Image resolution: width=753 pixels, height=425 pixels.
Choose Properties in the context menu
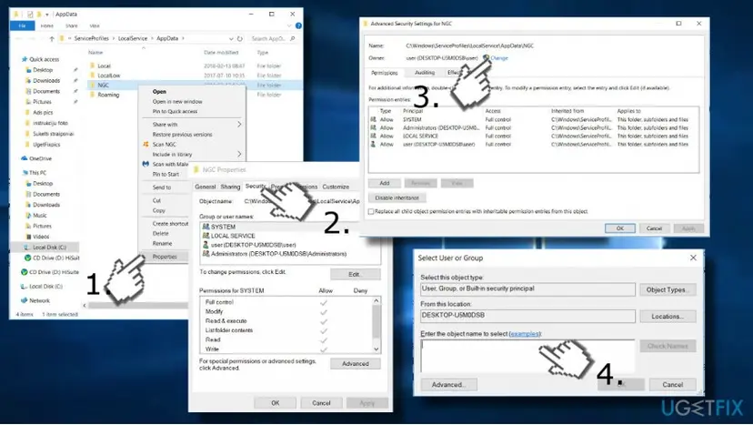[165, 257]
